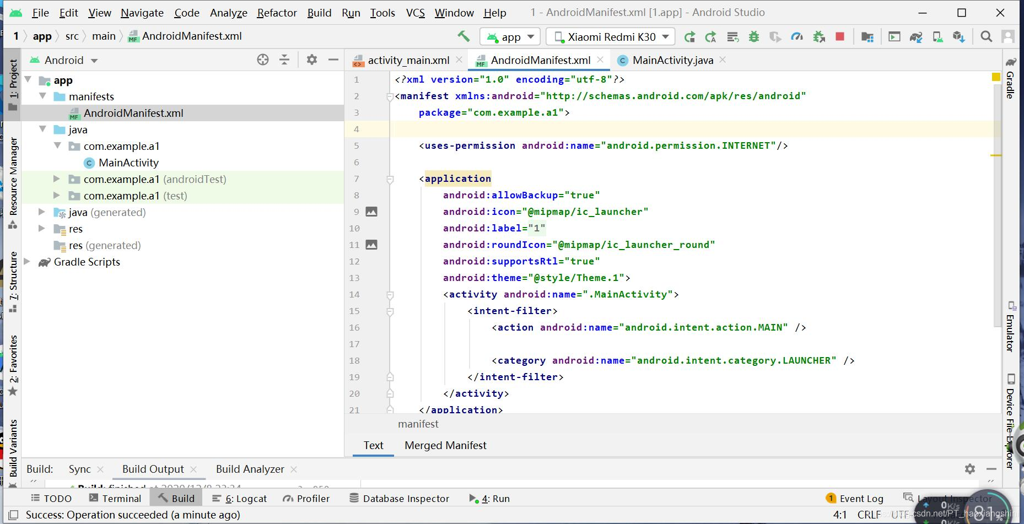Click the Search Everywhere magnifier icon
1024x524 pixels.
pos(987,36)
